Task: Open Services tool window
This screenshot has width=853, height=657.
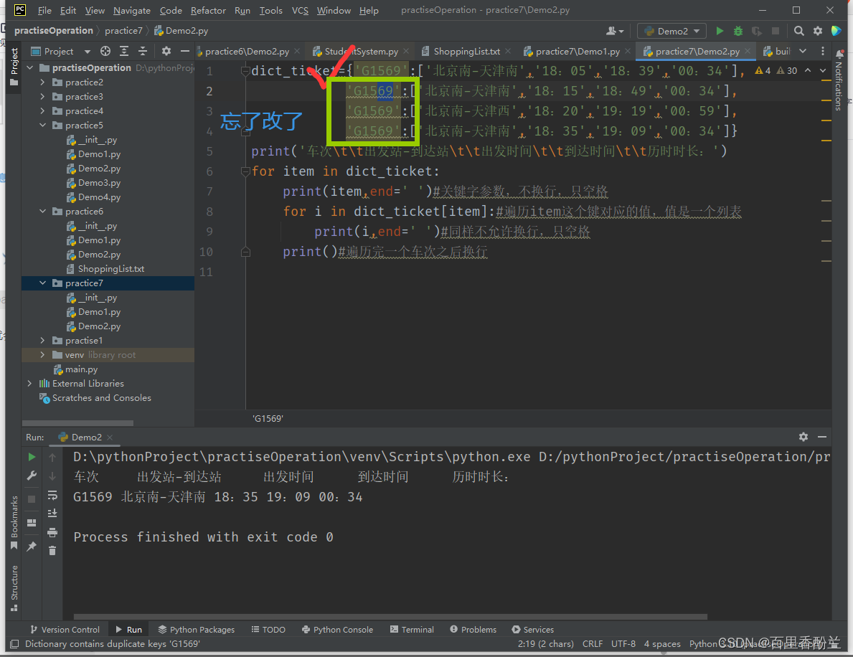Action: pos(532,629)
